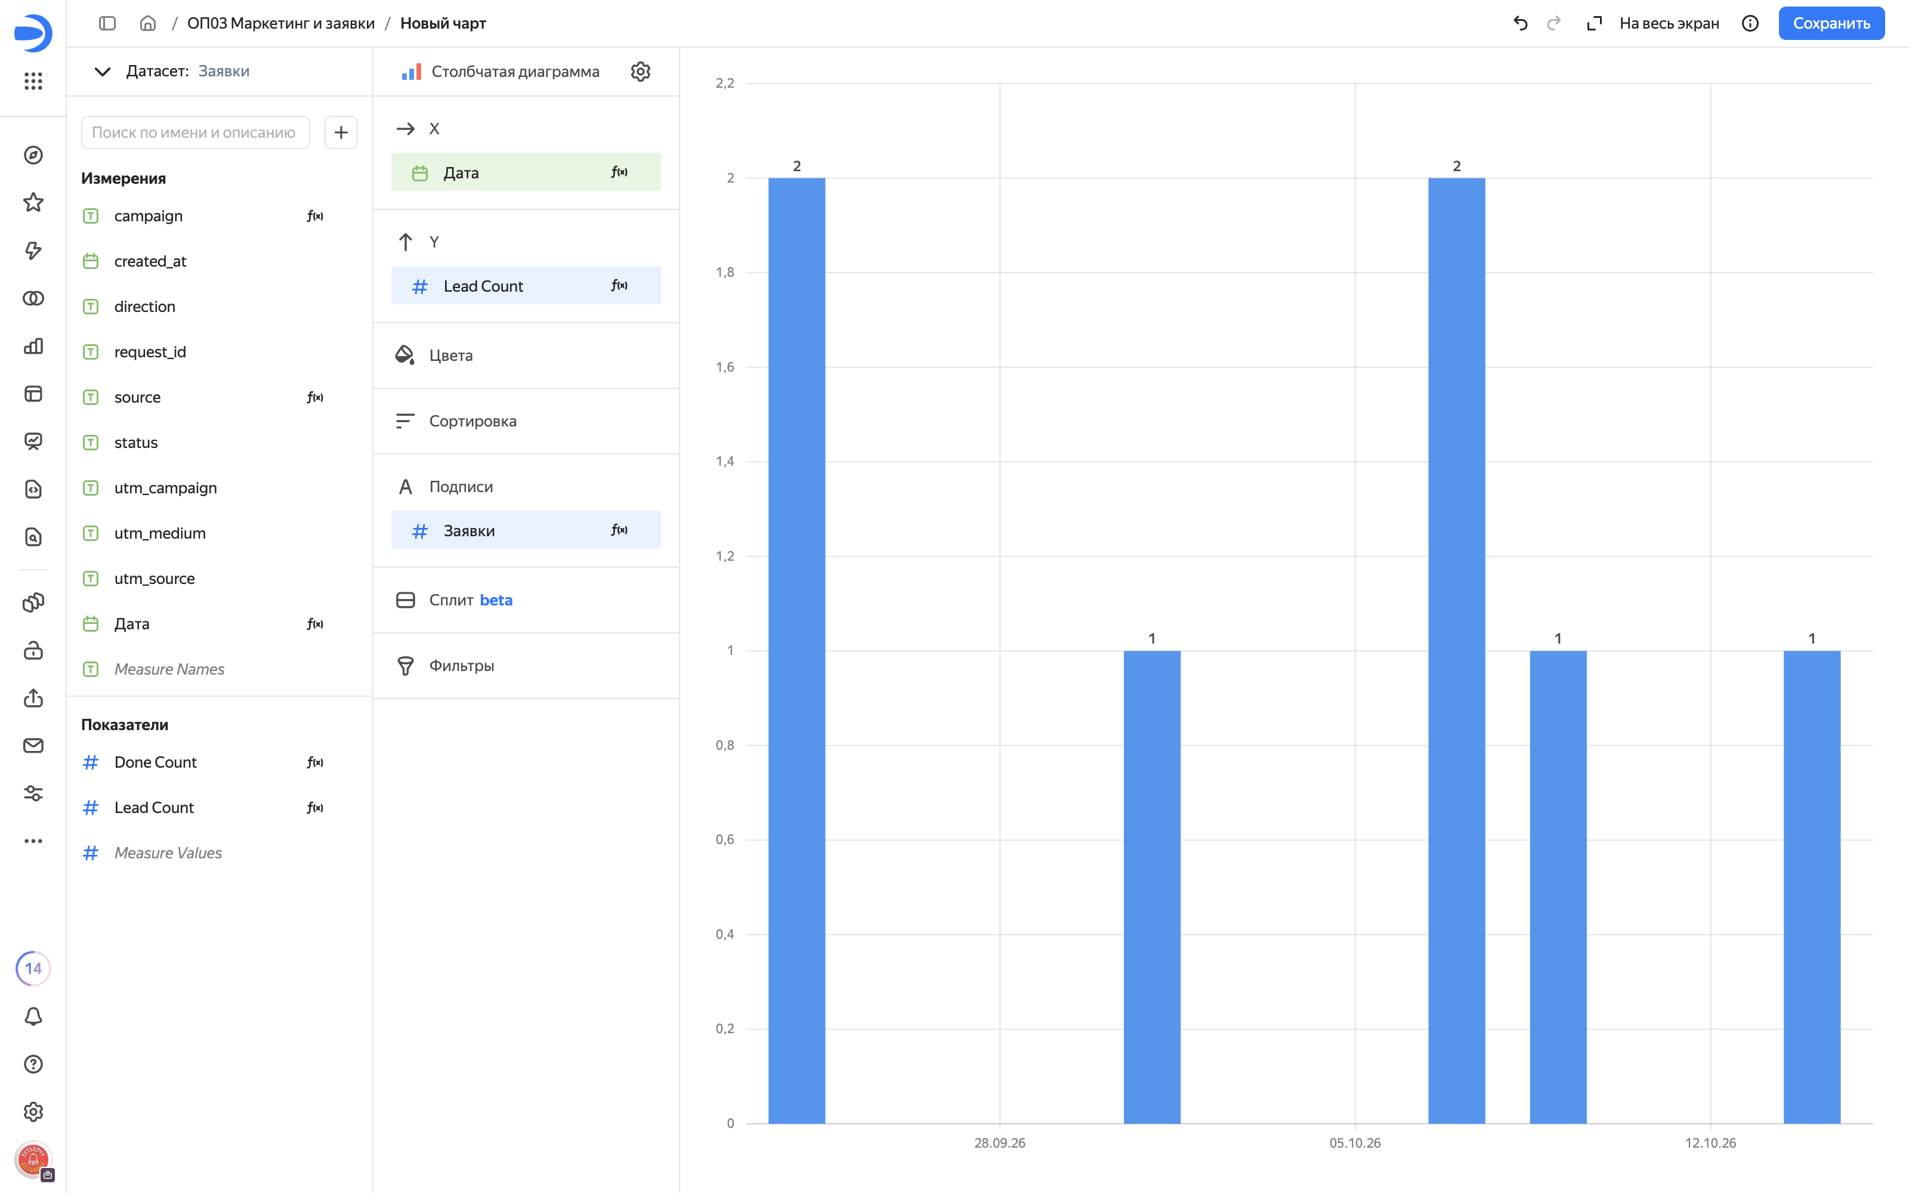This screenshot has height=1193, width=1909.
Task: Click formula icon next to campaign field
Action: tap(315, 216)
